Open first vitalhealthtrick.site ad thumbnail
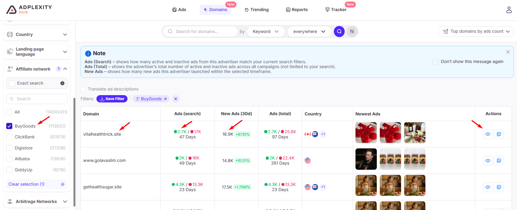 pos(366,132)
